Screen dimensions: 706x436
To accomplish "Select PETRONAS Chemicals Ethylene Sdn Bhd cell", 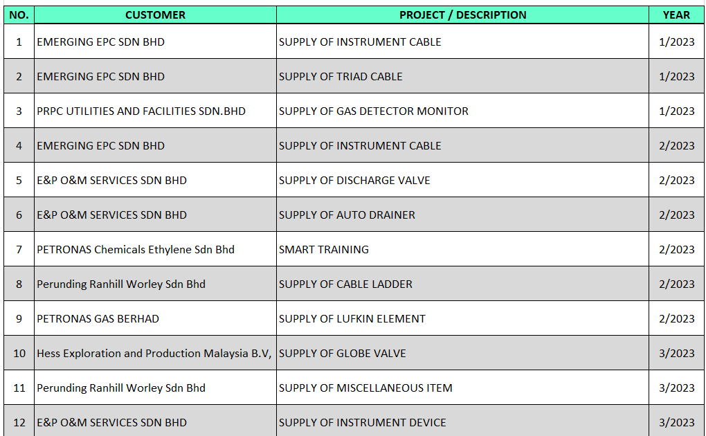I will pyautogui.click(x=136, y=249).
